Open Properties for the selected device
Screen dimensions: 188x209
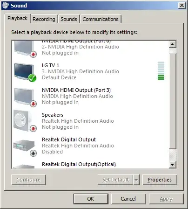[x=160, y=180]
